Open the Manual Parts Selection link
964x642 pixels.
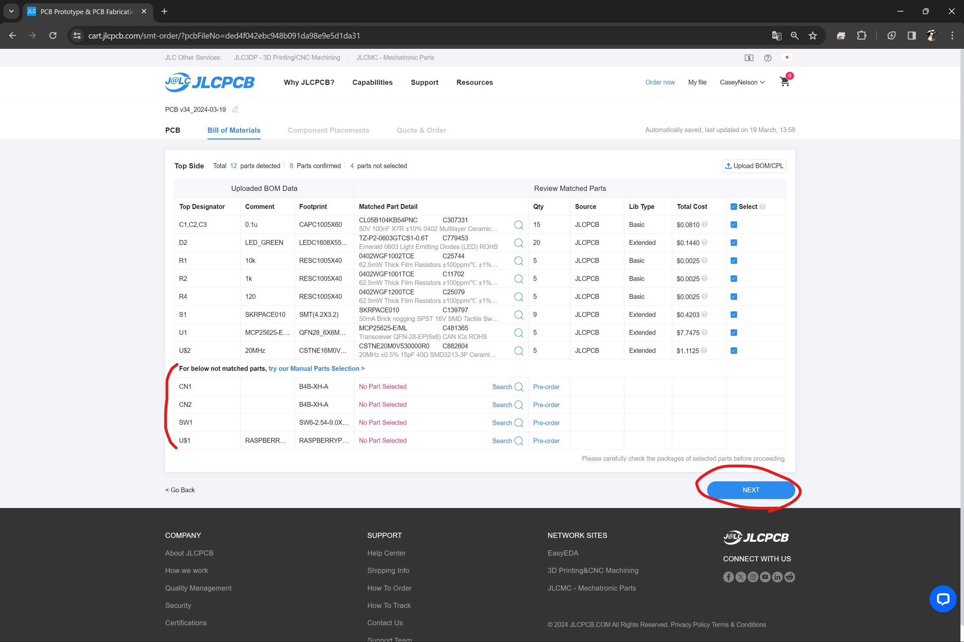(x=316, y=369)
